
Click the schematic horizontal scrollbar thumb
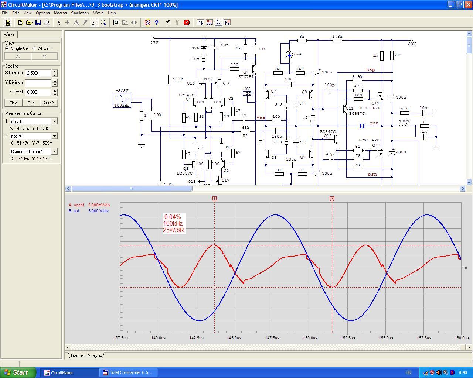tap(132, 189)
